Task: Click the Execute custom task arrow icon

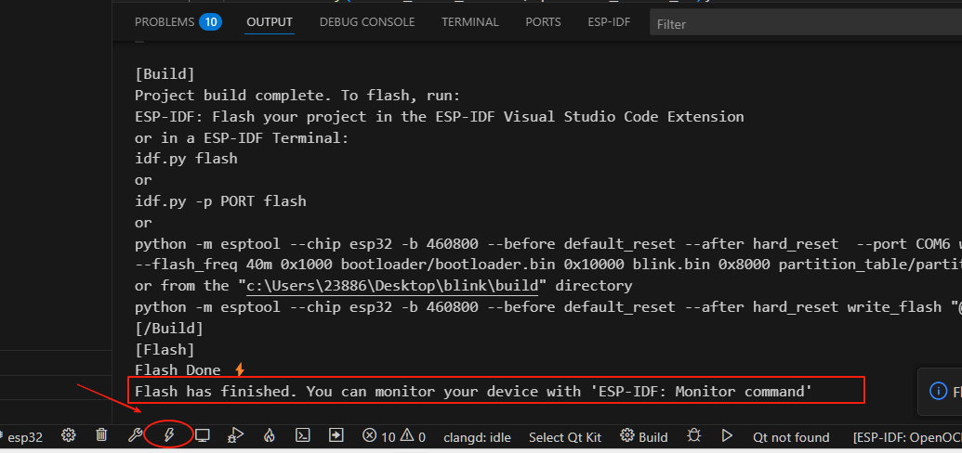Action: click(x=336, y=435)
